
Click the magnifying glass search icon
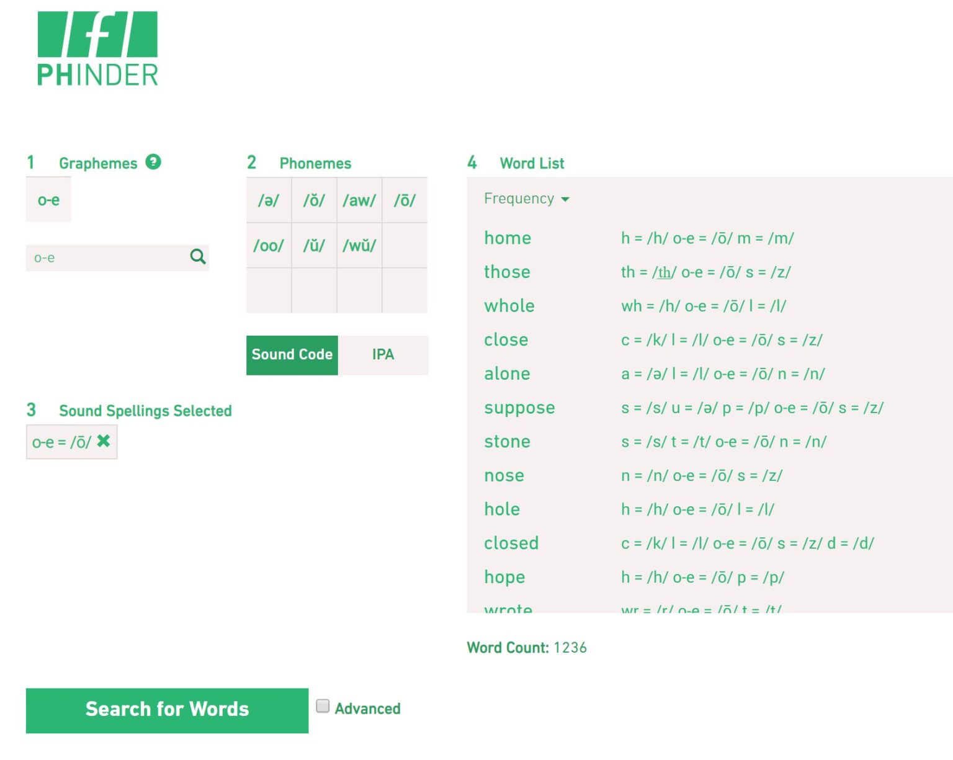pyautogui.click(x=197, y=257)
